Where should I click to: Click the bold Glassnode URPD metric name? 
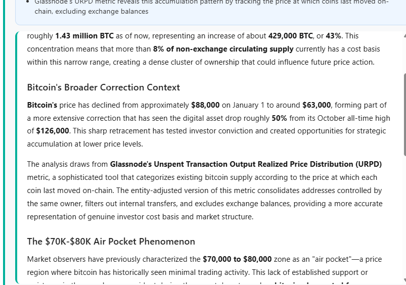point(246,164)
